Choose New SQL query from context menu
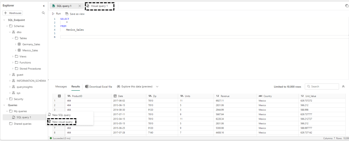 click(61, 115)
